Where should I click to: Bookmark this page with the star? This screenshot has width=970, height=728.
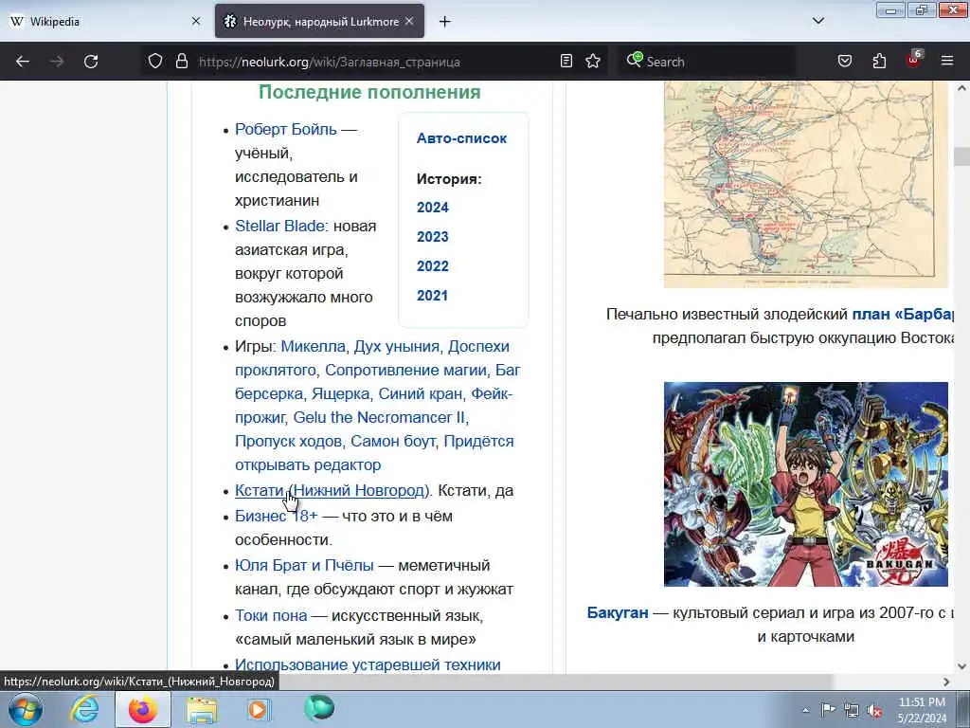tap(593, 62)
